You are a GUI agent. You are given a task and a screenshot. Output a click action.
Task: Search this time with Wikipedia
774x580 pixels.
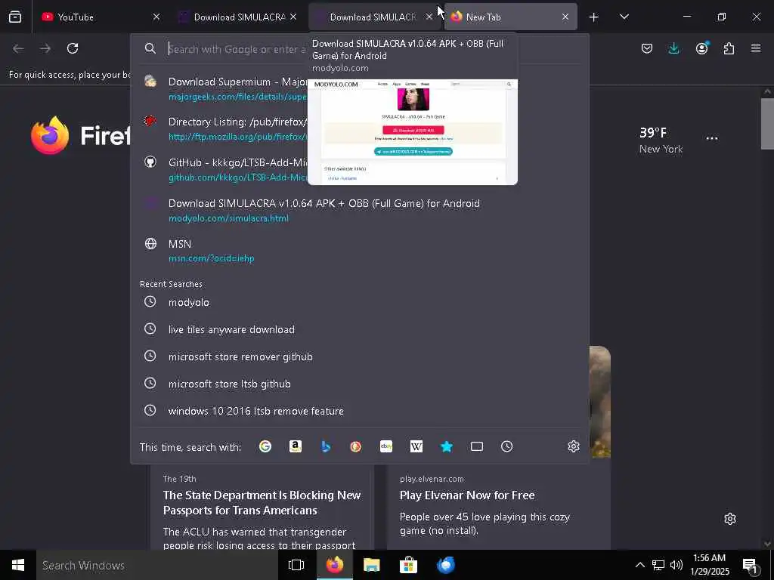click(x=416, y=446)
